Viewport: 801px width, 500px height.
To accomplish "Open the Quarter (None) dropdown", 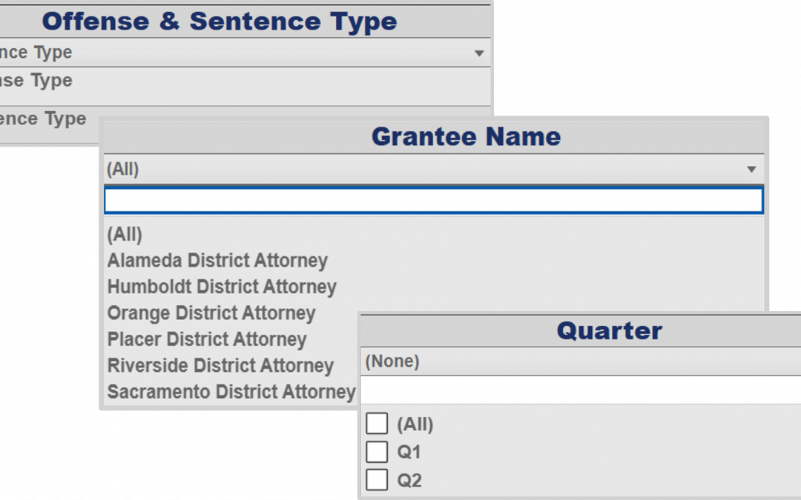I will click(x=578, y=361).
